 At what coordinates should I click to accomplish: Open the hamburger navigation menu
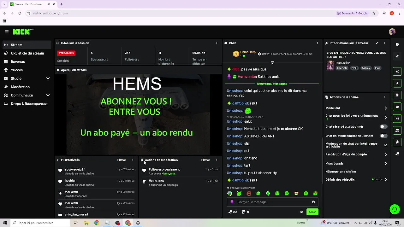[7, 32]
